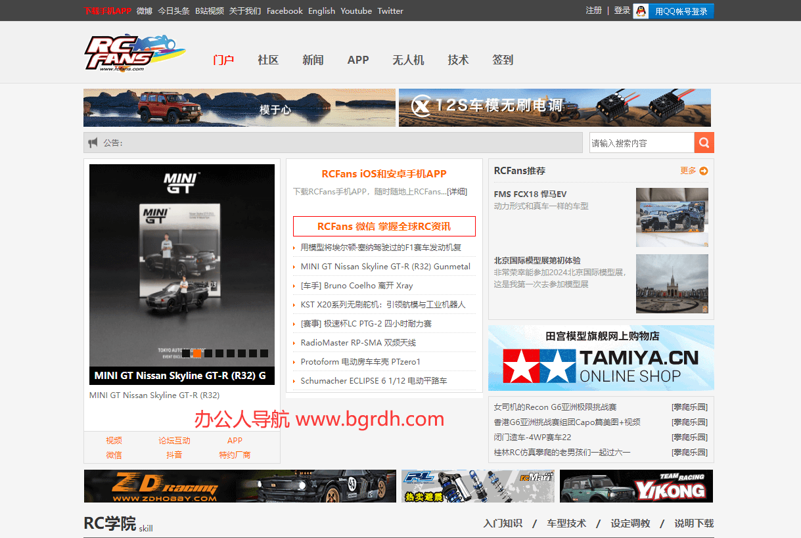
Task: Click the search input field
Action: coord(641,143)
